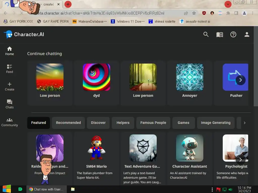Go to Home in sidebar
This screenshot has width=258, height=193.
tap(10, 51)
